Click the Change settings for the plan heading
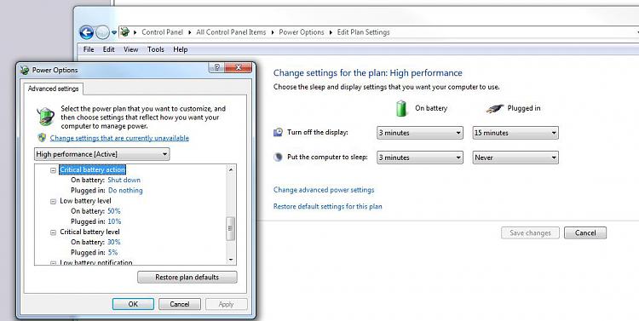639x321 pixels. pyautogui.click(x=367, y=73)
